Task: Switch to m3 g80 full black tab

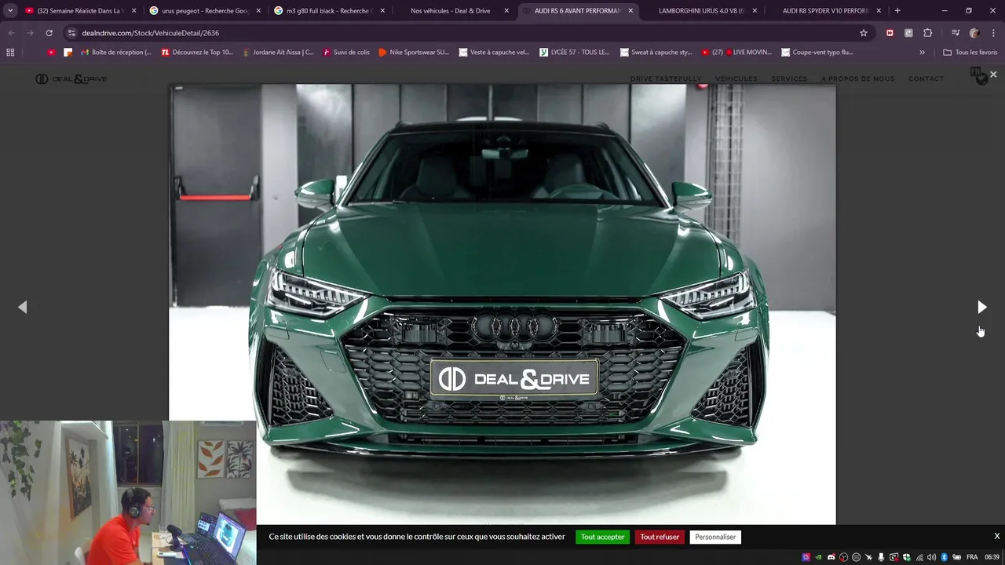Action: [x=330, y=11]
